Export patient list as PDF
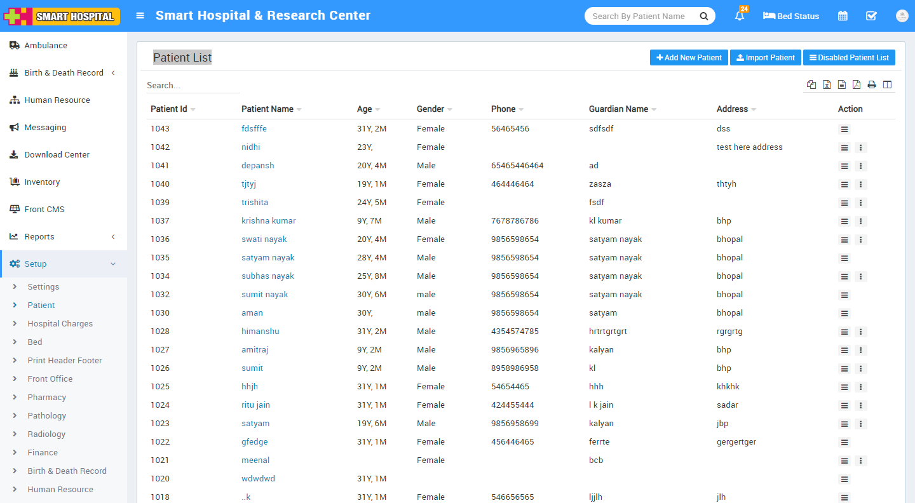 pyautogui.click(x=857, y=84)
